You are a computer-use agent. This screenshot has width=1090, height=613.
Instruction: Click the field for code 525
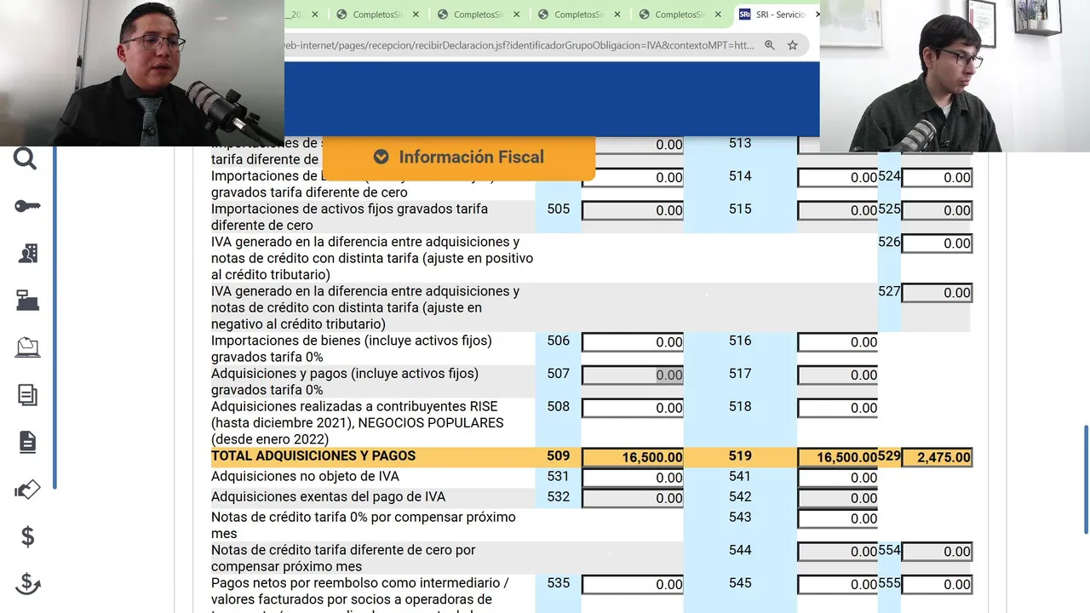pos(937,210)
